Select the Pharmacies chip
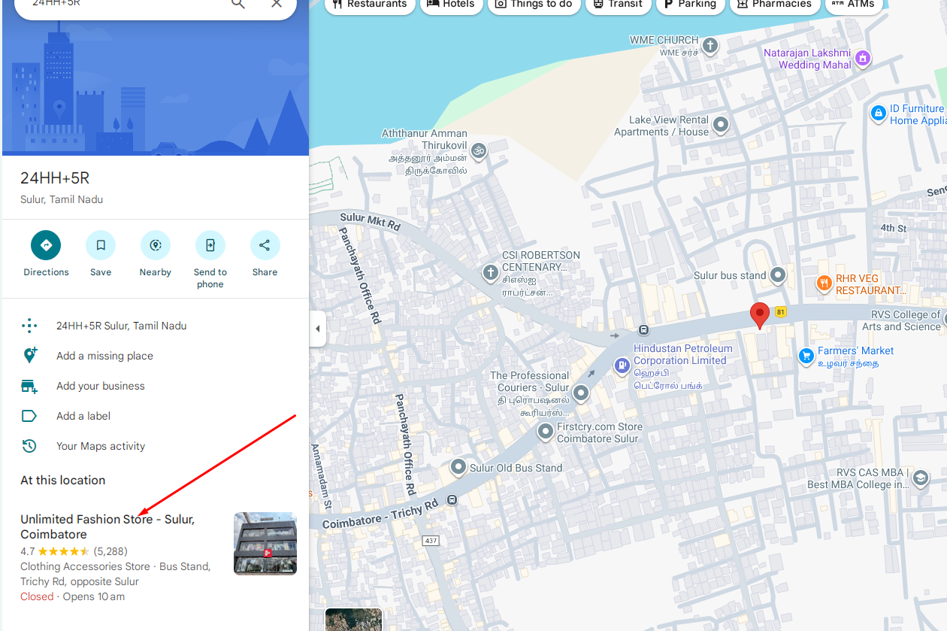The height and width of the screenshot is (631, 947). pyautogui.click(x=774, y=4)
